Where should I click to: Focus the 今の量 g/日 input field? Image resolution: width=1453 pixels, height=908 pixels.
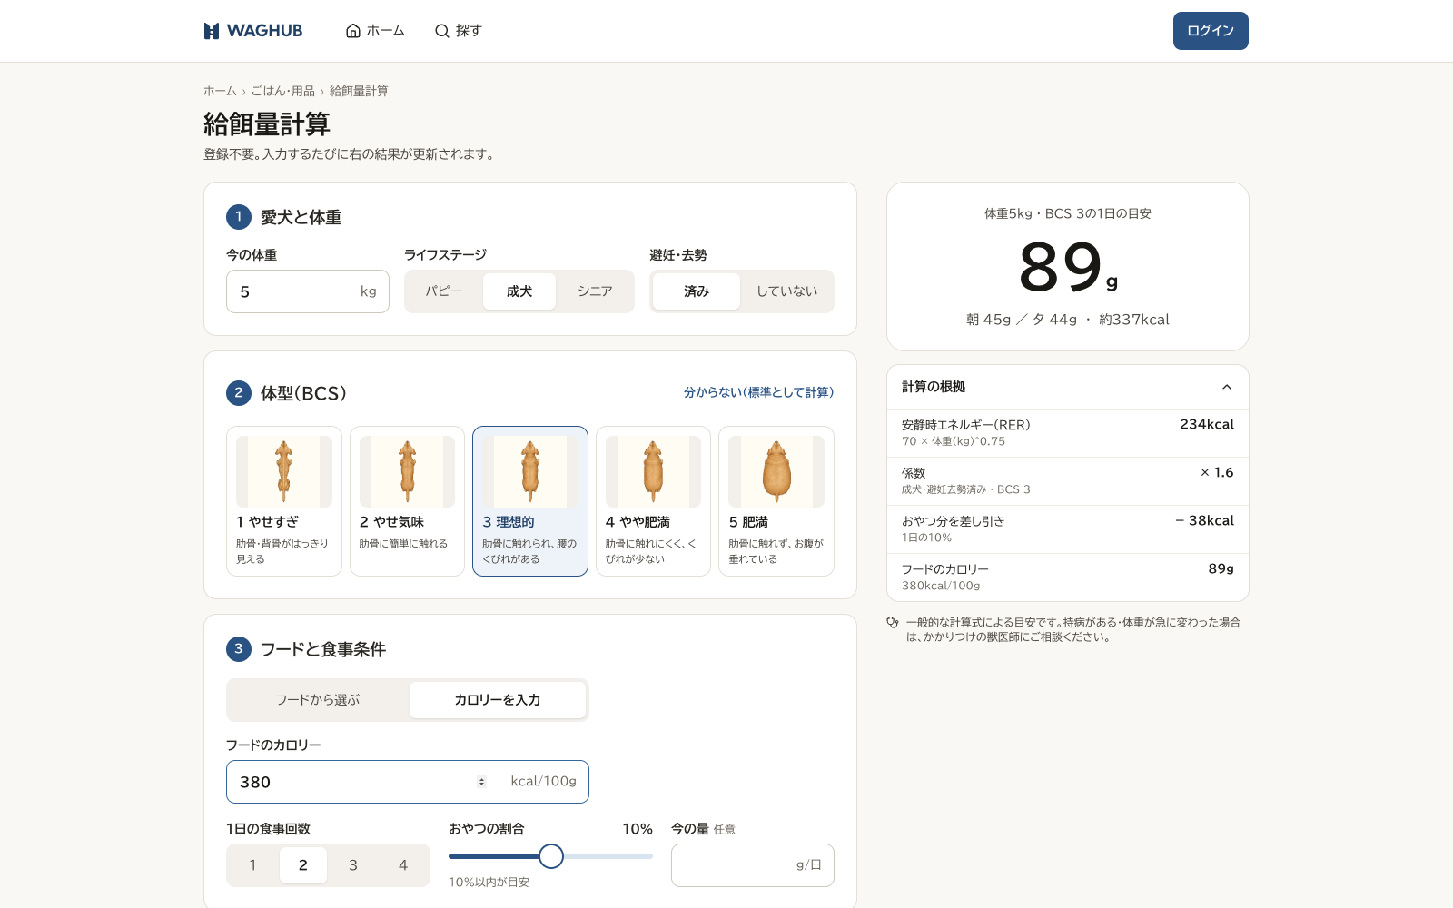[x=753, y=865]
